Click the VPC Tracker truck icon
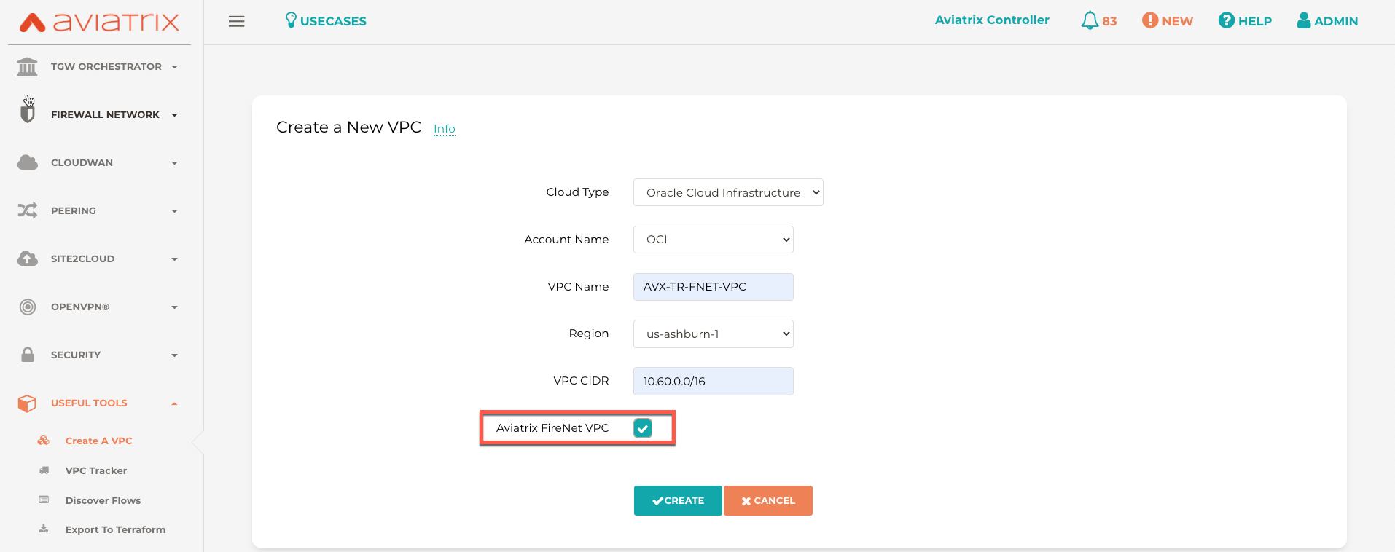This screenshot has height=552, width=1395. (x=44, y=470)
